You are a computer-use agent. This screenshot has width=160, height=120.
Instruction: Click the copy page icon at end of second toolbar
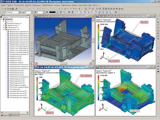(x=116, y=12)
